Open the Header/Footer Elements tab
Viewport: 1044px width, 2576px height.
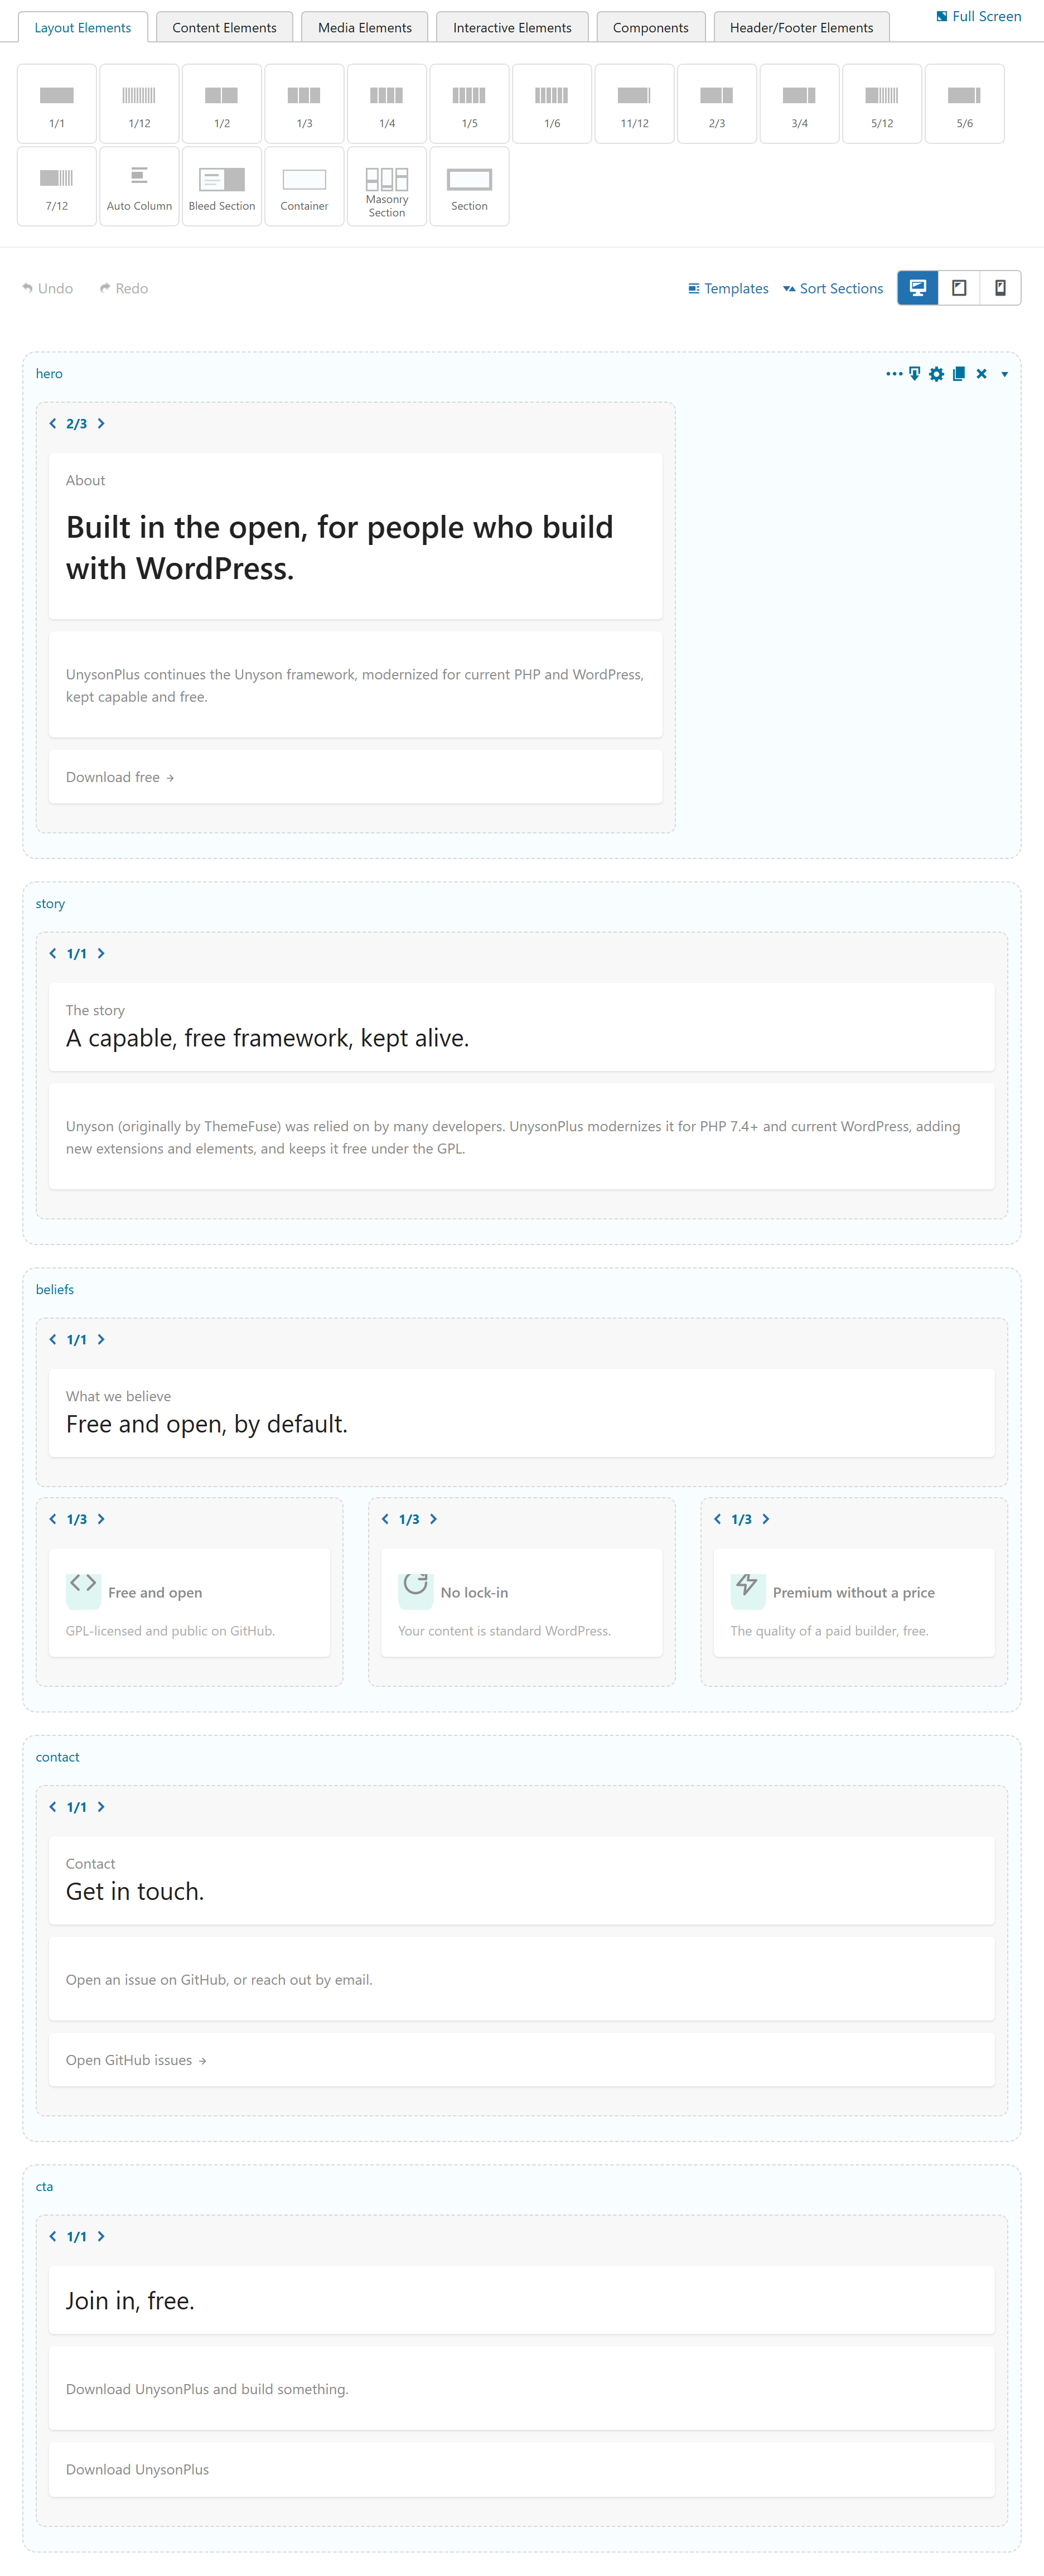pyautogui.click(x=802, y=27)
